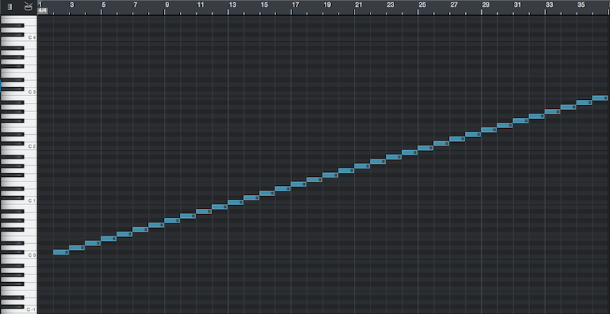Select the 4/4 time signature marker

(x=43, y=11)
